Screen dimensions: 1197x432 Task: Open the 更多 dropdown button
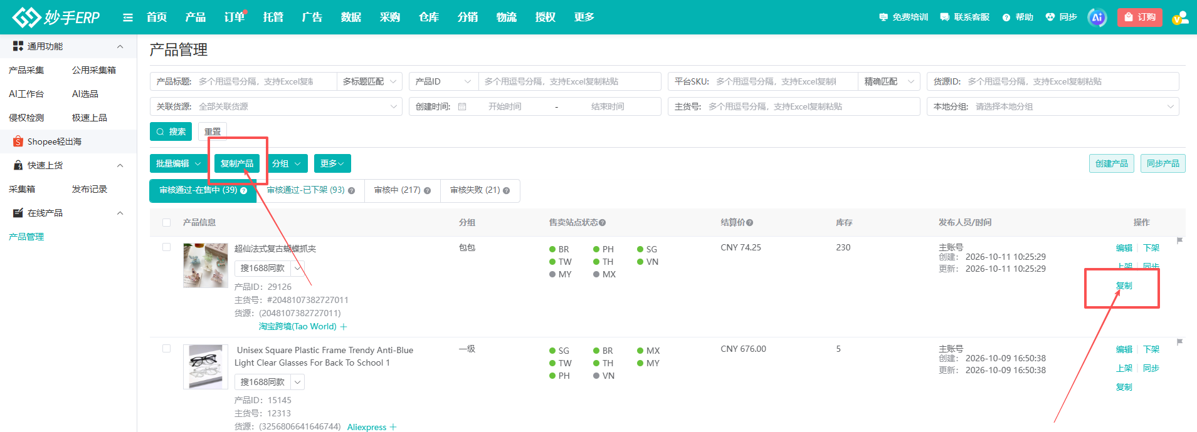coord(332,163)
